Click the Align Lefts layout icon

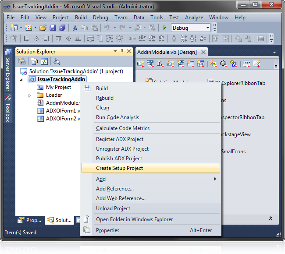point(27,39)
